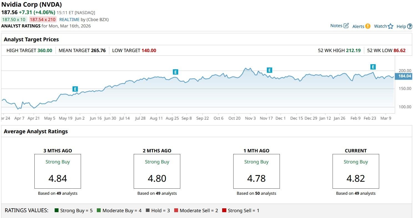Viewport: 413px width, 218px height.
Task: Toggle the Watch star icon
Action: click(x=391, y=26)
